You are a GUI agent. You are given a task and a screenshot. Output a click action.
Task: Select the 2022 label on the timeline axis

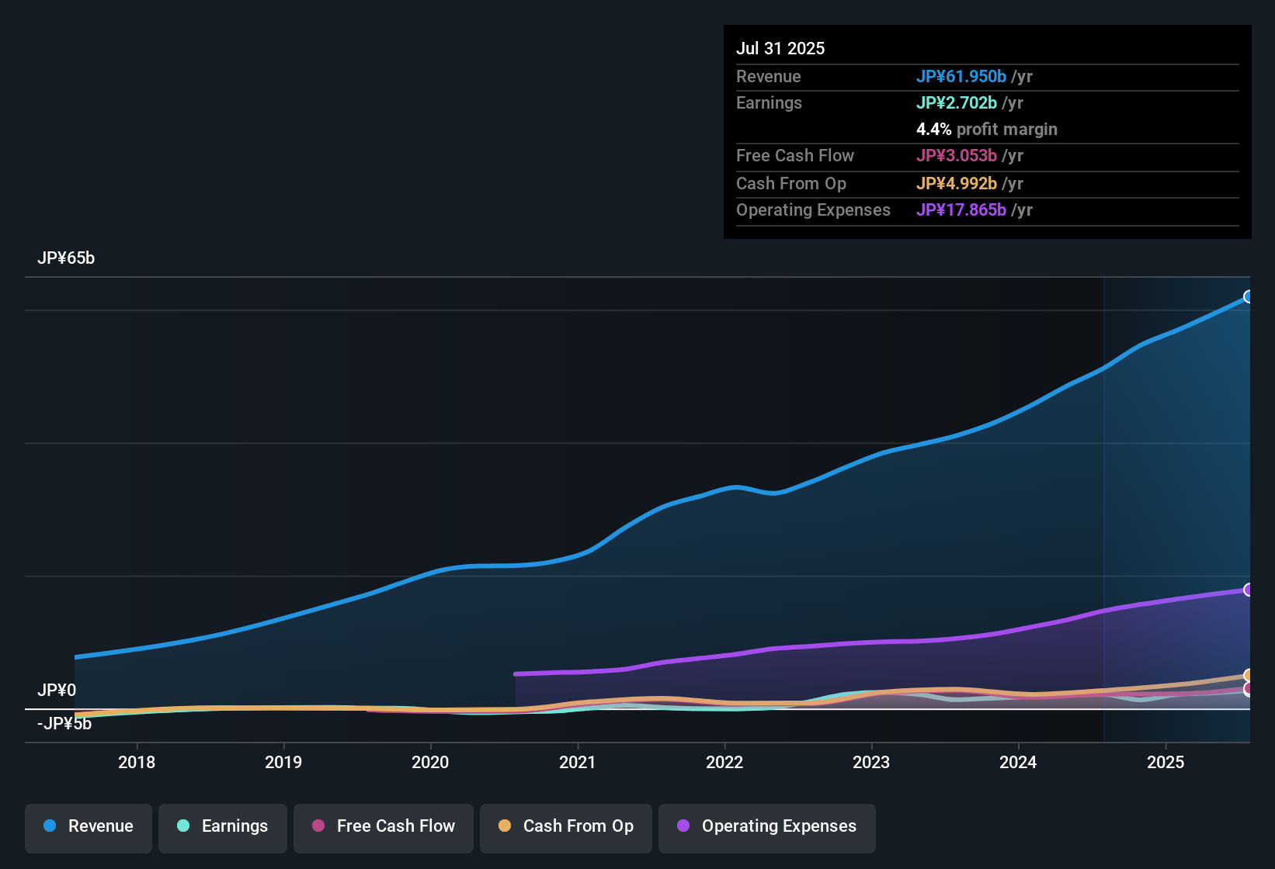pyautogui.click(x=724, y=763)
